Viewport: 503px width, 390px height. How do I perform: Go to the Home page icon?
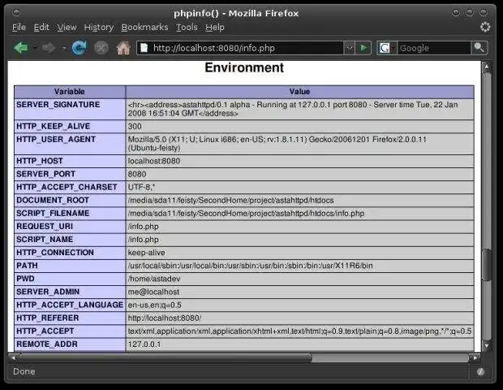(123, 48)
